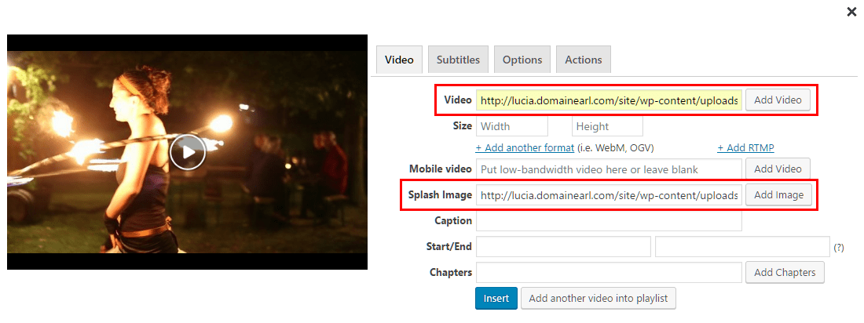Focus the Height size field

click(607, 126)
